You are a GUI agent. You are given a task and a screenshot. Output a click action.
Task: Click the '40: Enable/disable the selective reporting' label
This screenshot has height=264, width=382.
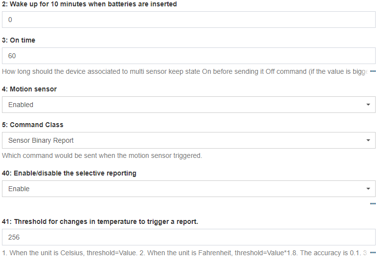(x=69, y=173)
